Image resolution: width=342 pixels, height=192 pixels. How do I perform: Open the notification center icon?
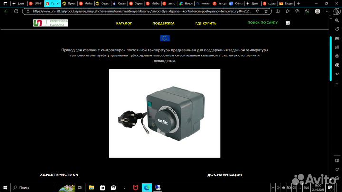click(330, 187)
